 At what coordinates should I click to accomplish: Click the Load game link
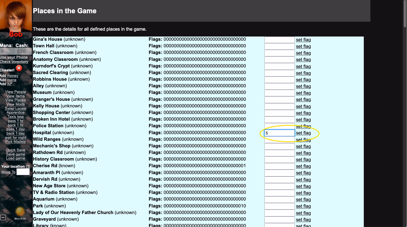15,158
